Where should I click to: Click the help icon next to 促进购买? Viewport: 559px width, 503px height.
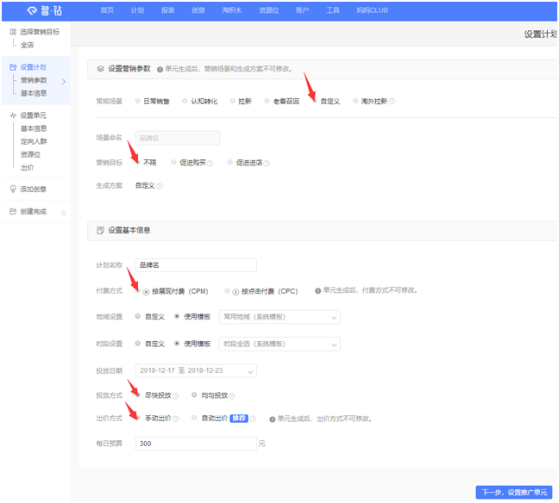click(210, 163)
